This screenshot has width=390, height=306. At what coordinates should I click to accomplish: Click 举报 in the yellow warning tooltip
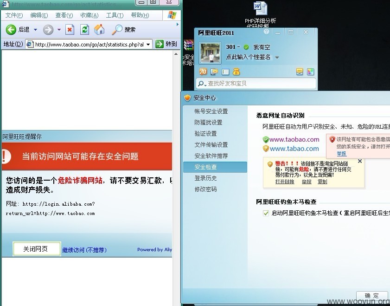coord(307,182)
